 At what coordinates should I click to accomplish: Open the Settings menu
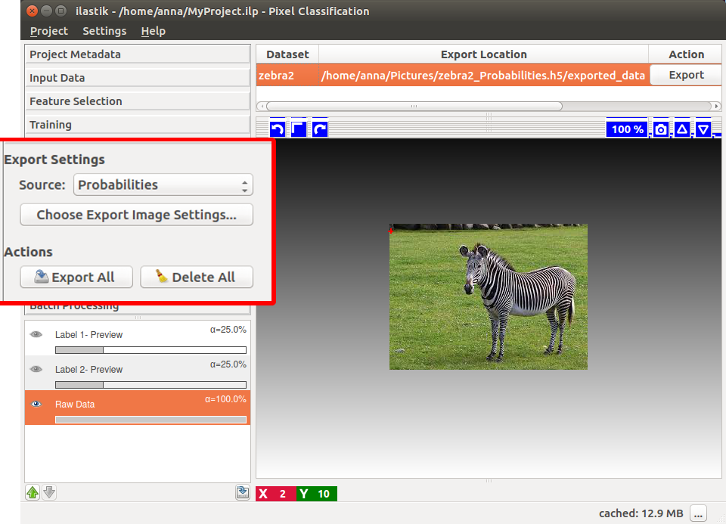(x=104, y=31)
